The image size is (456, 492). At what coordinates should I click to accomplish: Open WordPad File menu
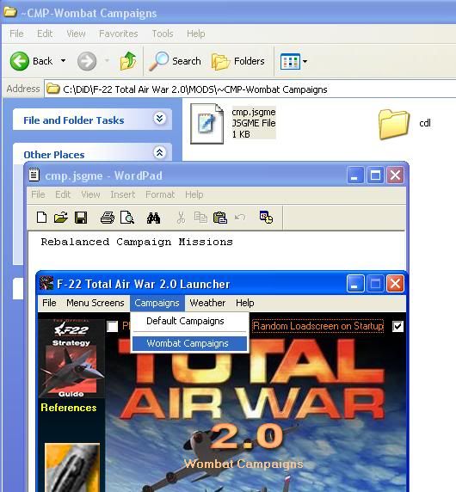pos(38,194)
